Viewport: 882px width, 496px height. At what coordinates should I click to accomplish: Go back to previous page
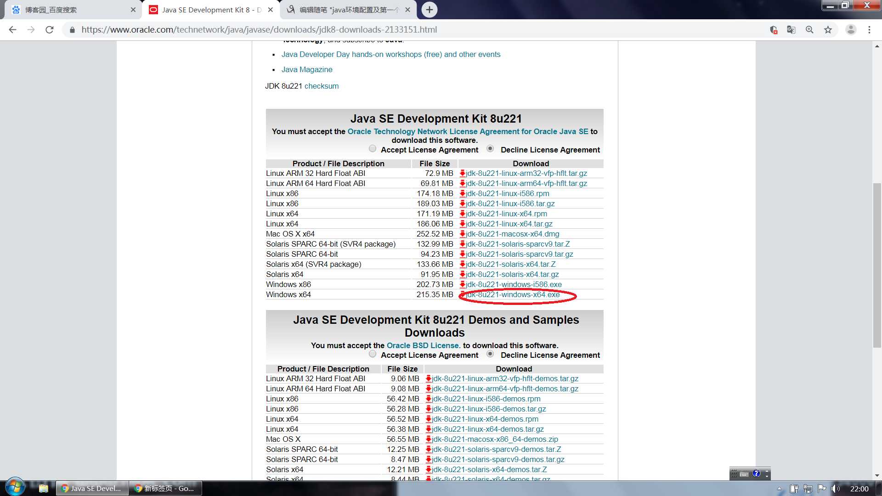point(13,30)
